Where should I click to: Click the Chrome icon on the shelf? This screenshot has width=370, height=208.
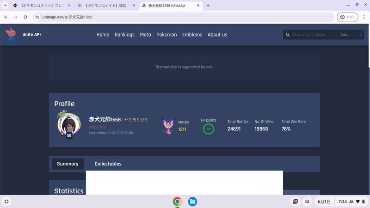point(177,202)
